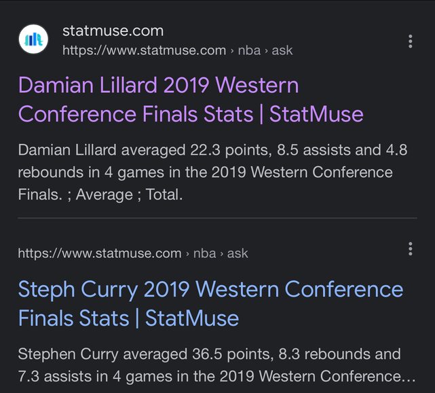The image size is (435, 393).
Task: Click the Damian Lillard stats snippet text
Action: (x=212, y=172)
